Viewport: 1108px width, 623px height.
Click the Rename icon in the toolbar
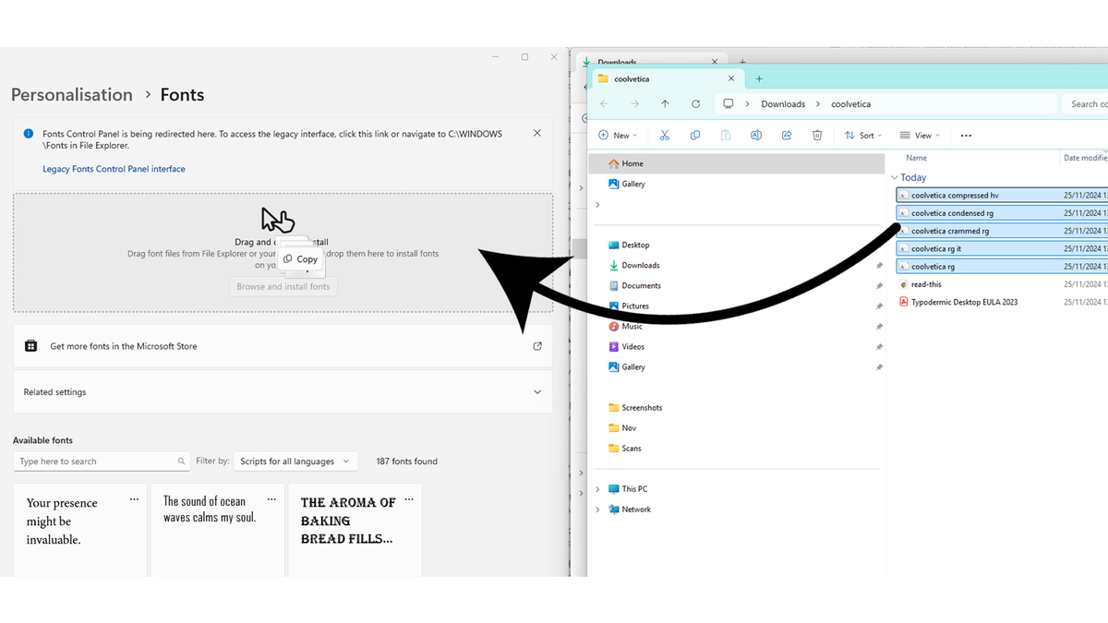click(756, 135)
